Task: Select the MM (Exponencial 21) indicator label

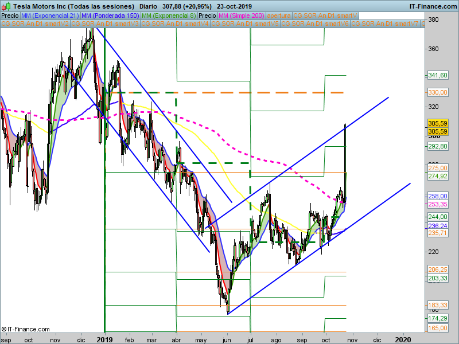Action: (x=50, y=15)
